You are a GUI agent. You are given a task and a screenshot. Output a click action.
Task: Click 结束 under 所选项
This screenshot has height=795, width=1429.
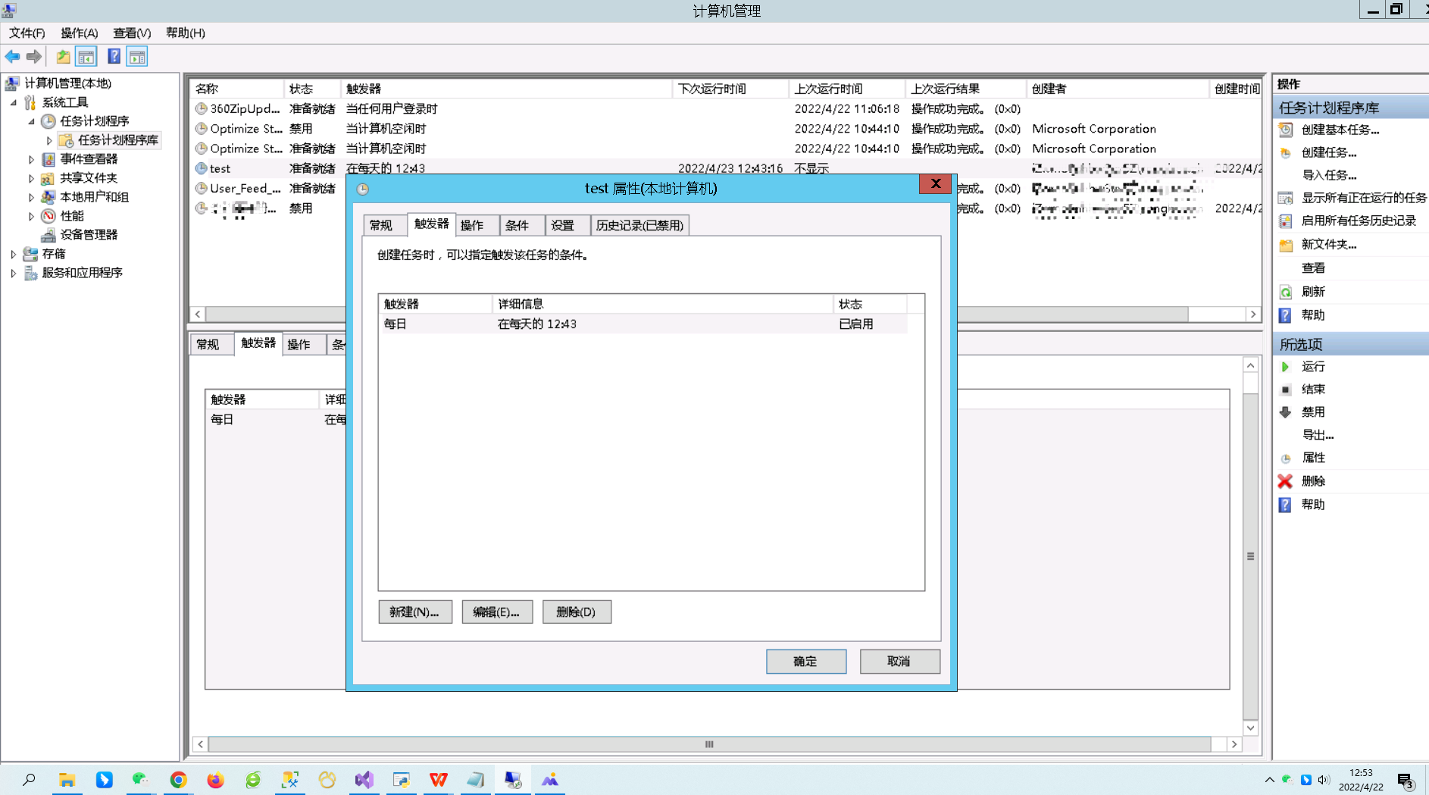tap(1313, 390)
